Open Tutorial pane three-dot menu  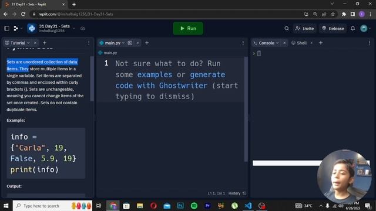[89, 43]
